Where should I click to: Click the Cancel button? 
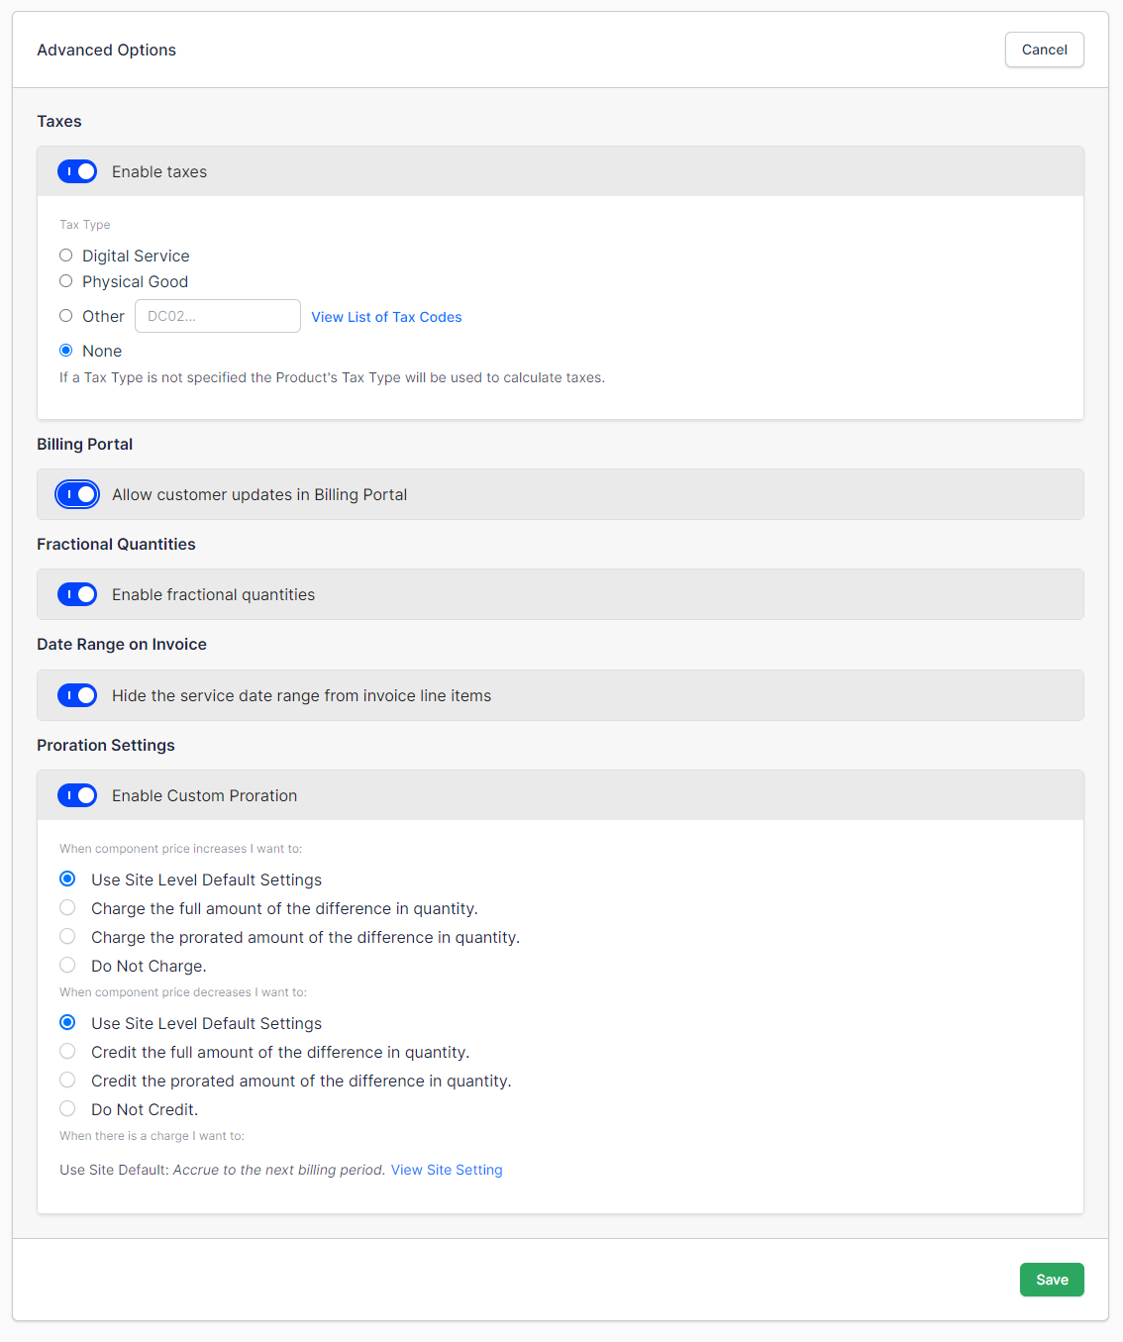coord(1044,50)
